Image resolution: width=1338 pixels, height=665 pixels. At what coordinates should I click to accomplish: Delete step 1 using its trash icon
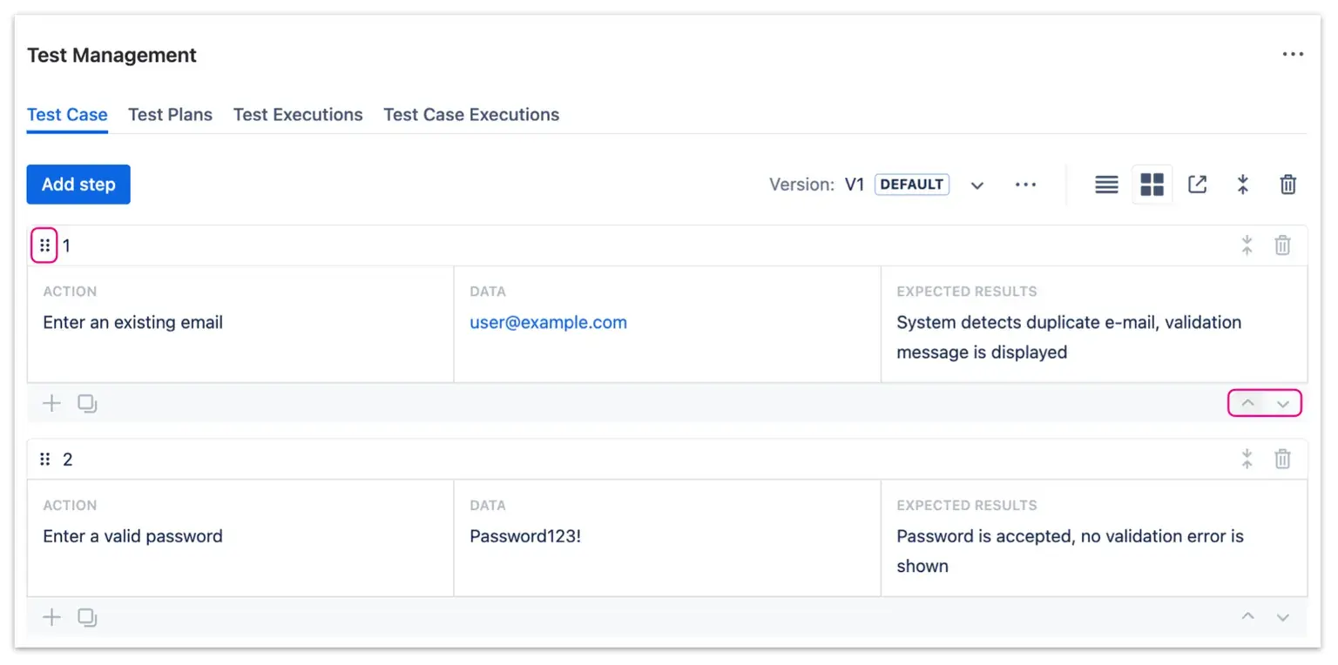coord(1282,245)
